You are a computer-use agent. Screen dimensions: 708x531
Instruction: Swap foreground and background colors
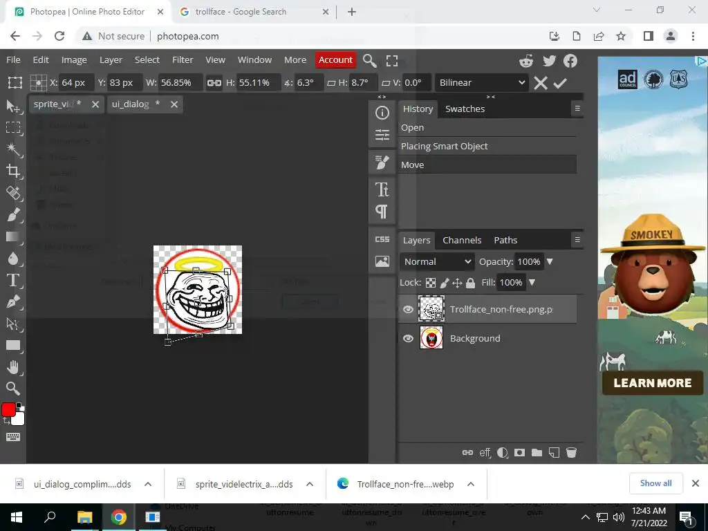(6, 421)
